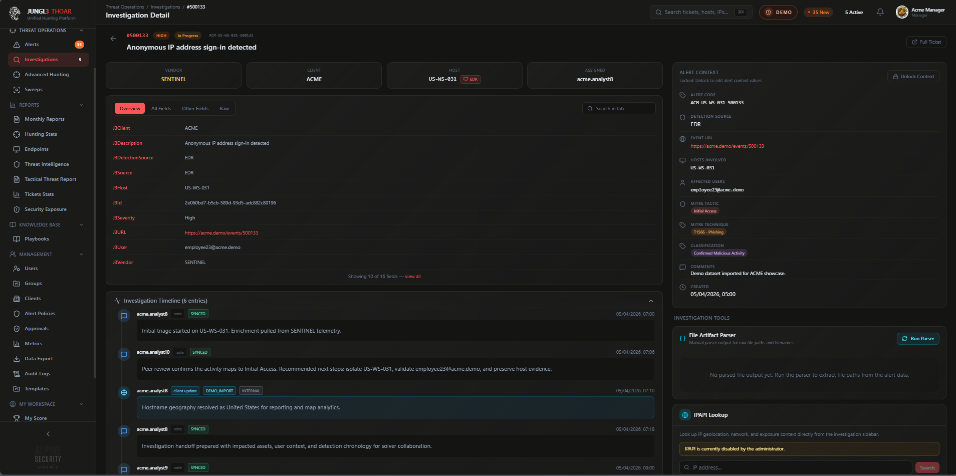Viewport: 956px width, 476px height.
Task: Open Tactical Threat Report
Action: pos(48,179)
